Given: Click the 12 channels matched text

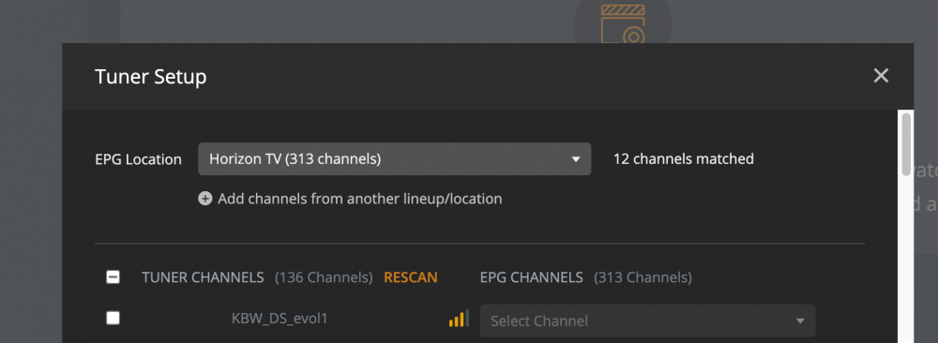Looking at the screenshot, I should click(x=683, y=159).
